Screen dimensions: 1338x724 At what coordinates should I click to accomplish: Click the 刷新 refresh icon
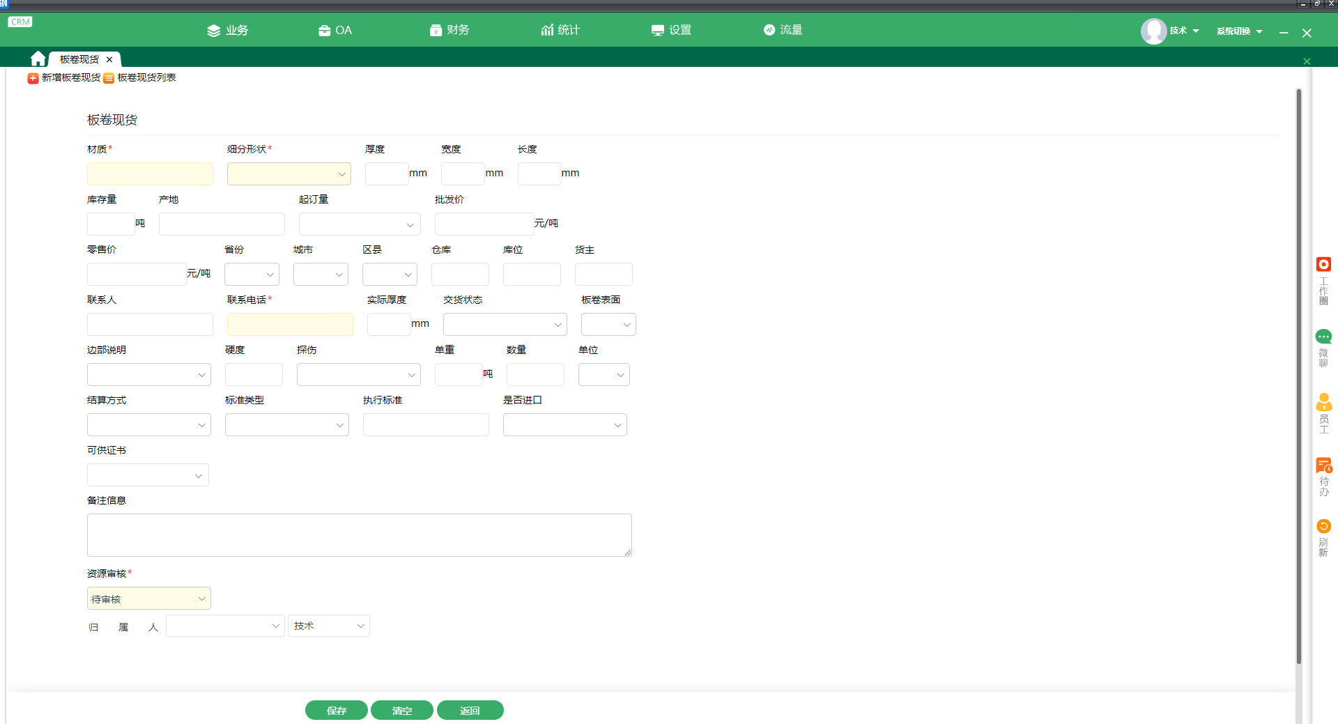pos(1323,526)
